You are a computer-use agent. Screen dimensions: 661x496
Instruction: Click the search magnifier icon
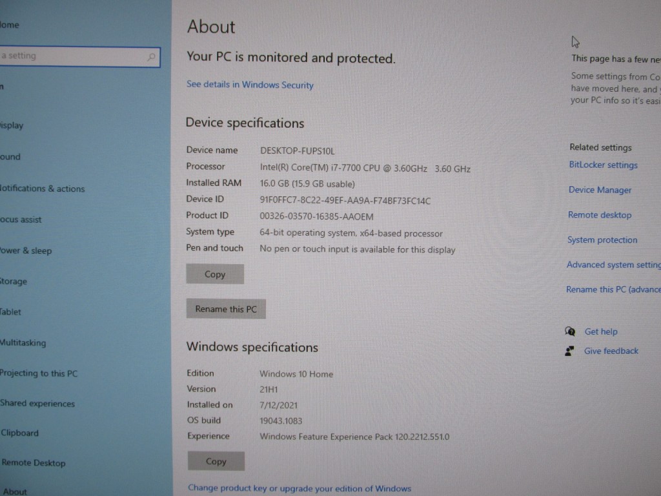tap(151, 57)
